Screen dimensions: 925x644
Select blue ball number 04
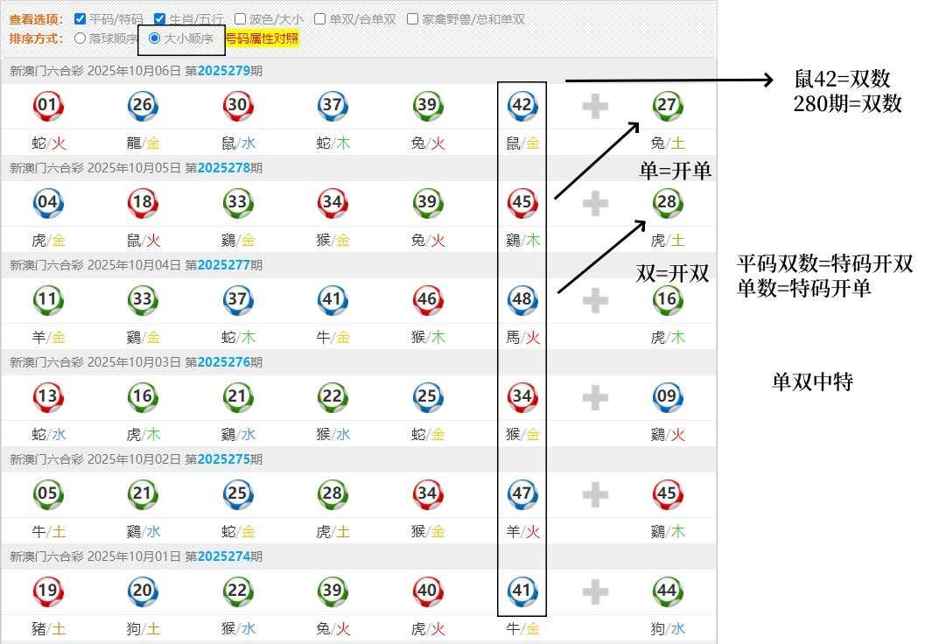tap(47, 203)
